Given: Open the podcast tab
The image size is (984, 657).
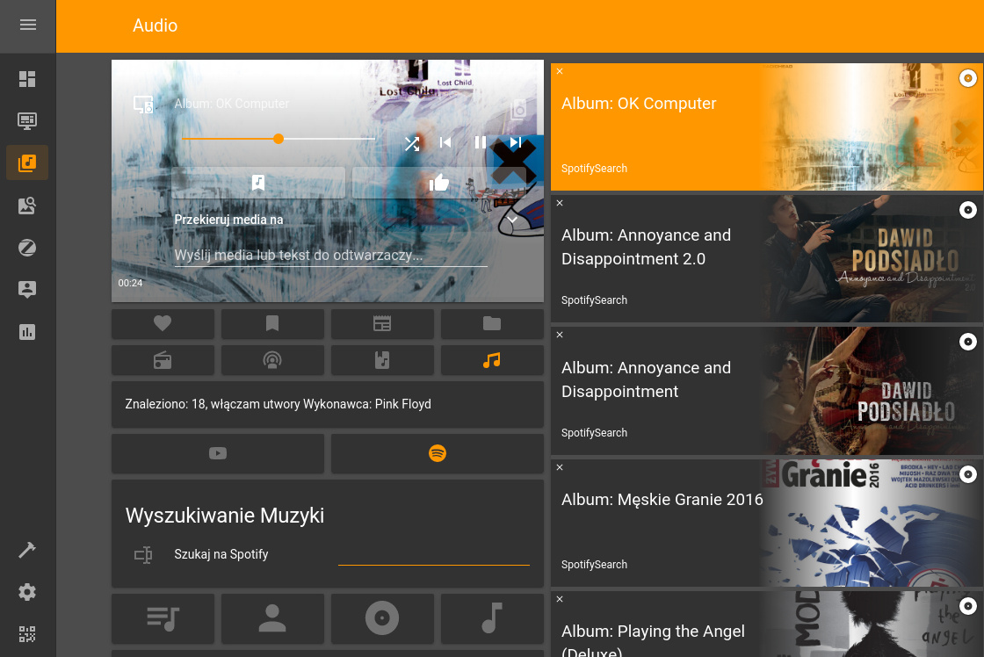Looking at the screenshot, I should [x=272, y=360].
